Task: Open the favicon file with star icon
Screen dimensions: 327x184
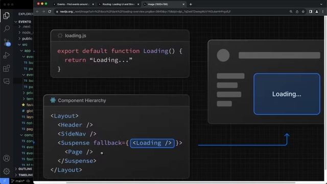Action: pos(27,105)
